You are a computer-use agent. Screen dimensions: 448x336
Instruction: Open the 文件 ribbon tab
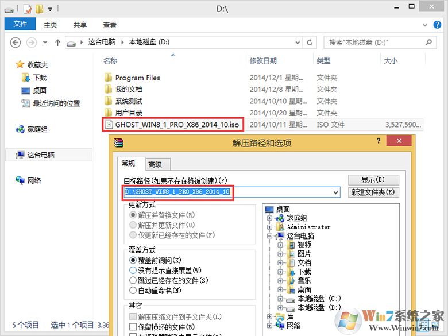tap(20, 24)
